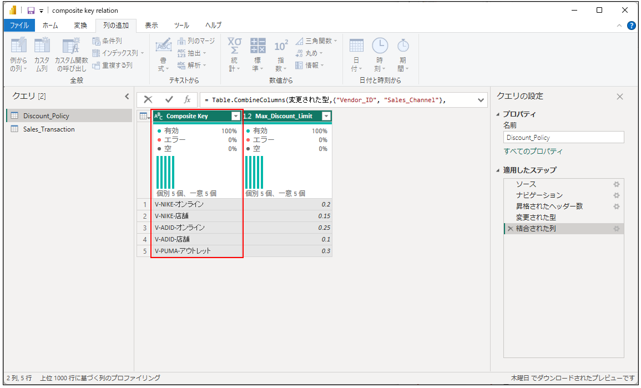Cancel formula edit with X button
Image resolution: width=641 pixels, height=388 pixels.
[148, 99]
